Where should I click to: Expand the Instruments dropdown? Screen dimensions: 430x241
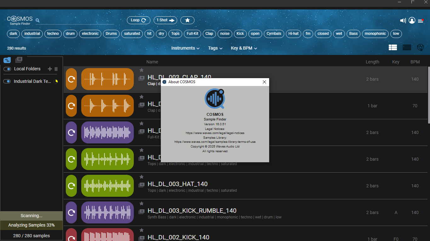[185, 48]
